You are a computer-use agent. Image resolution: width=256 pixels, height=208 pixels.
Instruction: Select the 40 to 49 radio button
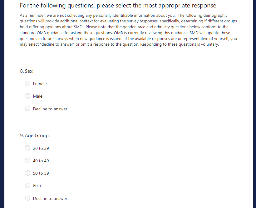click(x=28, y=160)
